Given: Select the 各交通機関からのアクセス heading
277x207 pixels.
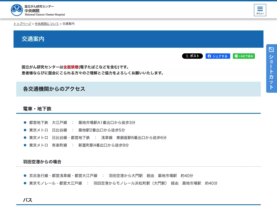Looking at the screenshot, I should [138, 89].
